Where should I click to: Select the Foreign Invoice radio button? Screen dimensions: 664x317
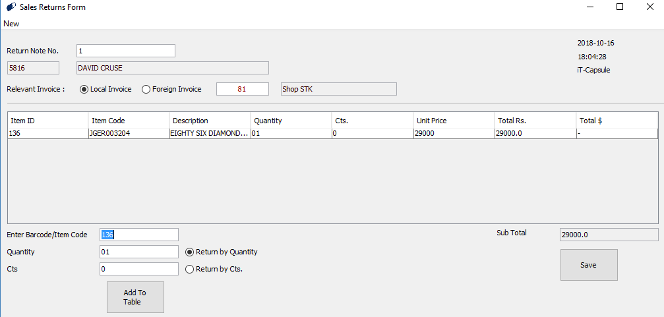pos(146,89)
